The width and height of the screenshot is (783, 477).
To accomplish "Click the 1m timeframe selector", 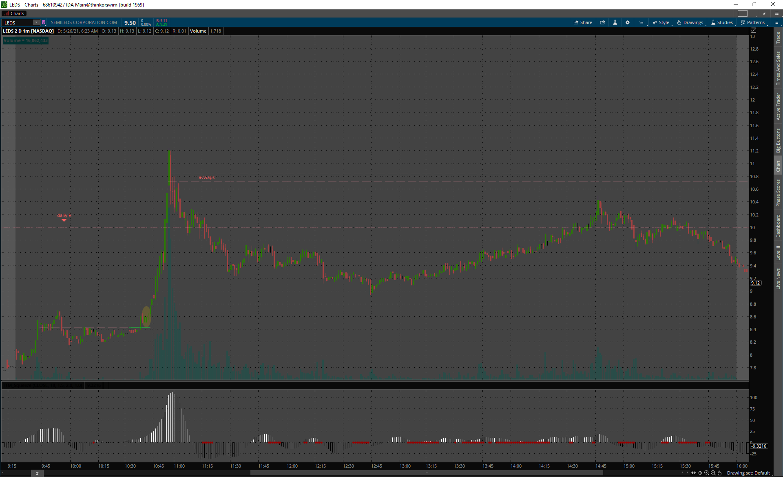I will pyautogui.click(x=641, y=22).
